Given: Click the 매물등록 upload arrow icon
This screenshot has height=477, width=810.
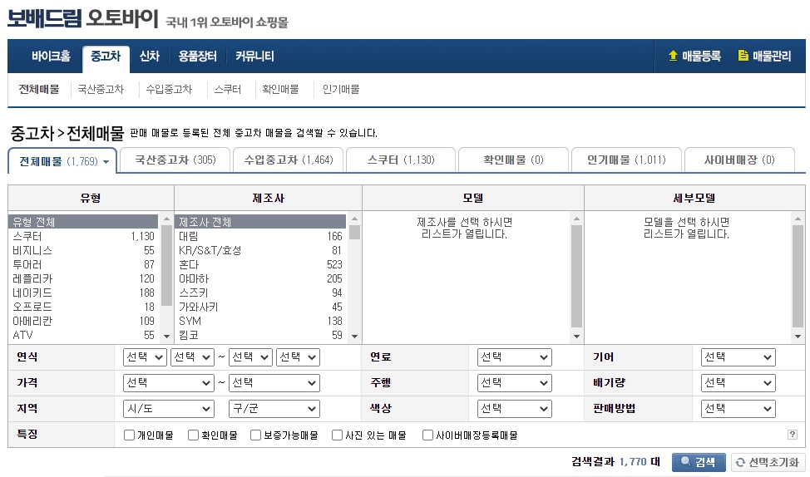Looking at the screenshot, I should click(673, 55).
